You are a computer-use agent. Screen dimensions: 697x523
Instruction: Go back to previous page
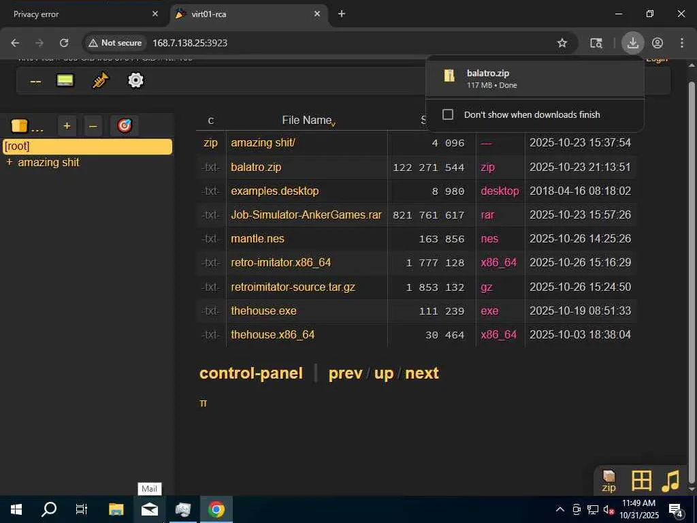[x=15, y=43]
